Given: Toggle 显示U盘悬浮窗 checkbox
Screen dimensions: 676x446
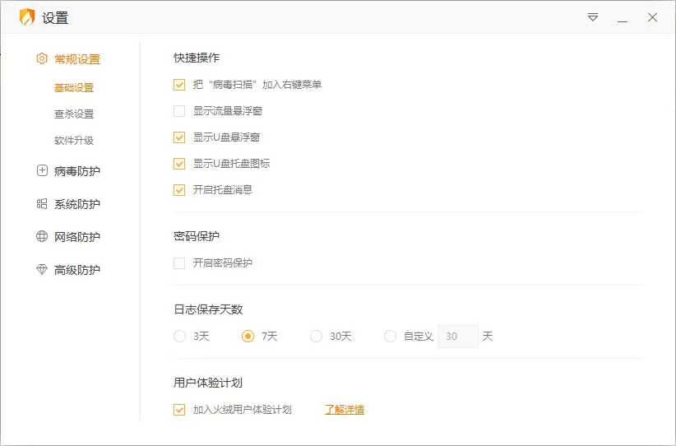Looking at the screenshot, I should point(179,137).
